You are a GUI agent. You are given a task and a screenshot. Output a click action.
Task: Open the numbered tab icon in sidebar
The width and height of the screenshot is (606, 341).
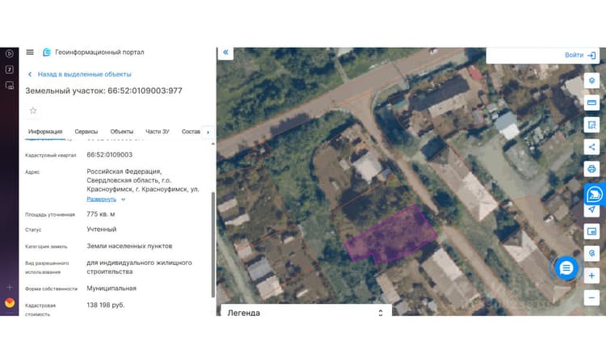click(10, 69)
